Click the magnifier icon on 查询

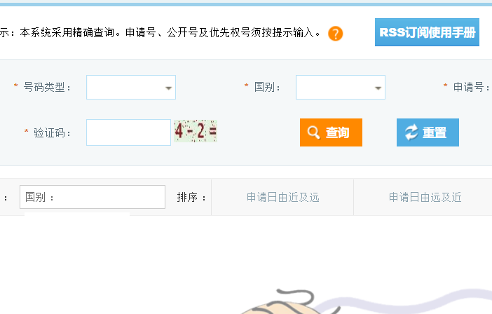click(x=313, y=132)
